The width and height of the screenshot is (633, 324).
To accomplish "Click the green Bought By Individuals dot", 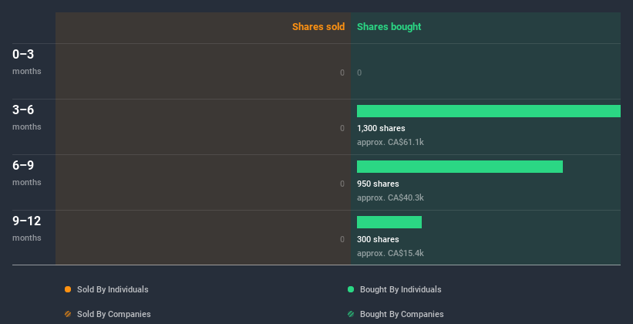I will click(x=351, y=289).
